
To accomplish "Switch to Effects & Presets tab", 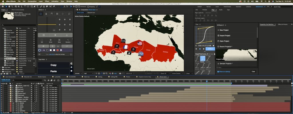I will tap(282, 24).
